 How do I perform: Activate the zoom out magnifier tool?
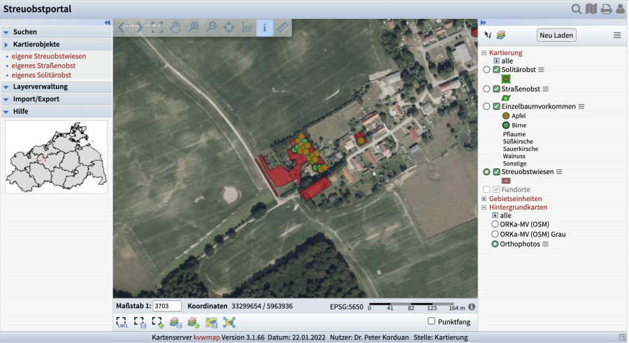point(211,28)
